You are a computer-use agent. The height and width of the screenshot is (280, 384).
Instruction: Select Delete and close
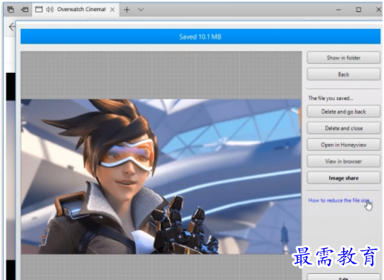pos(343,128)
